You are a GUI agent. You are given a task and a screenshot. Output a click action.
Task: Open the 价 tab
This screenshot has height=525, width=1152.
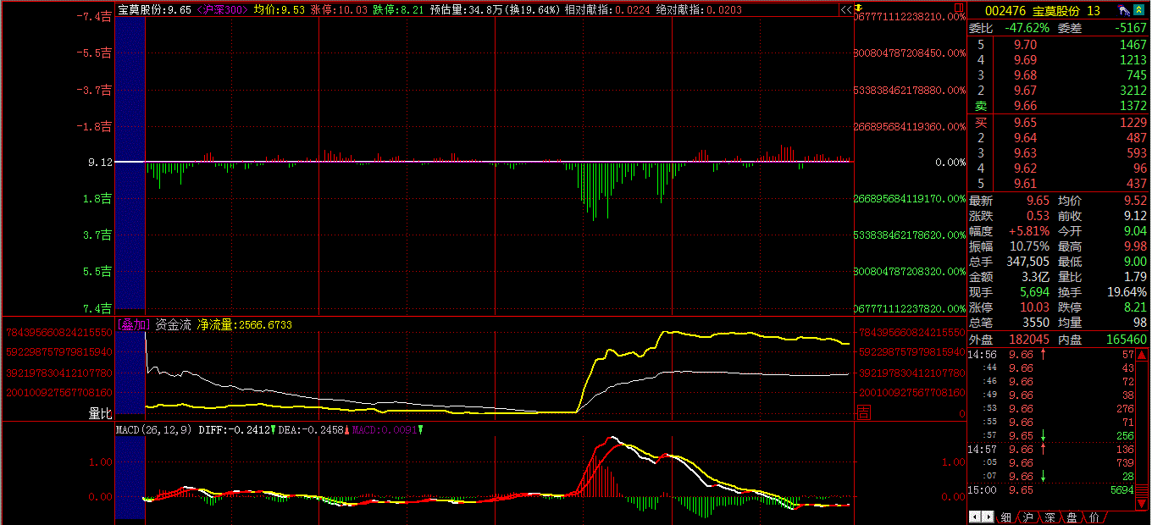(1093, 517)
